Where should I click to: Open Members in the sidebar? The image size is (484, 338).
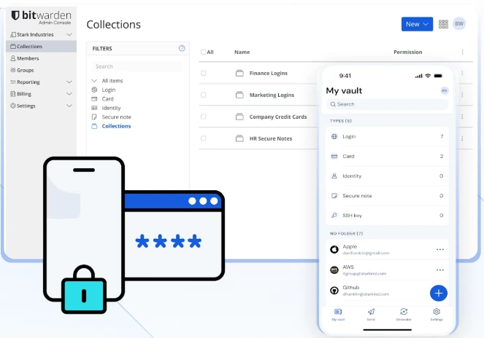[x=28, y=58]
